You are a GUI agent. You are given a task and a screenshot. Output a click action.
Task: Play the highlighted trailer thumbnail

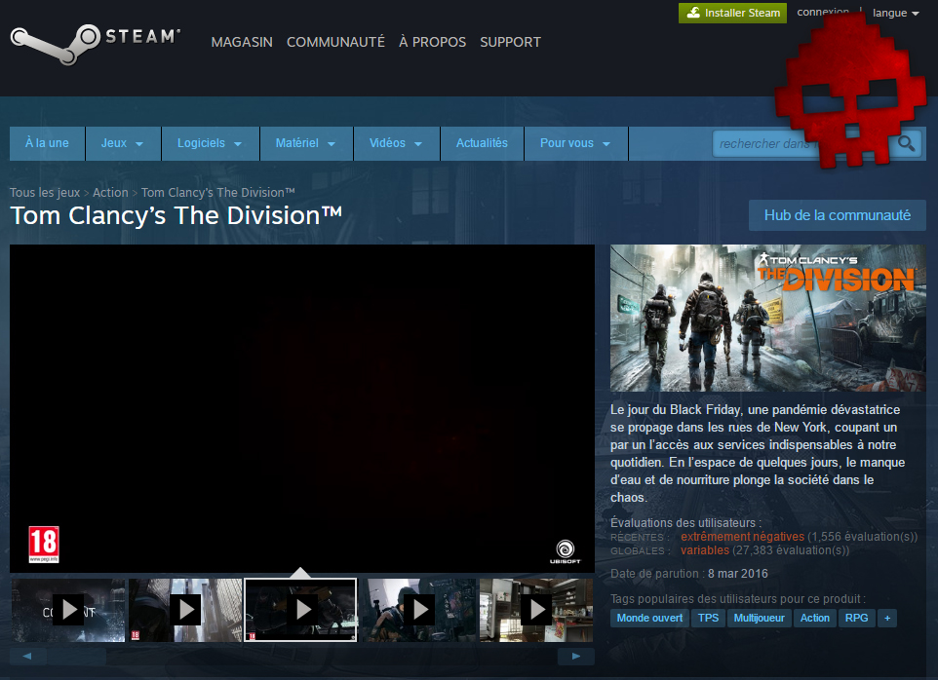coord(300,610)
